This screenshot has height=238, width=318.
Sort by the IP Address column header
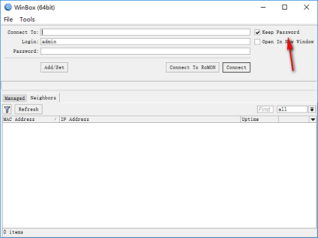point(150,120)
